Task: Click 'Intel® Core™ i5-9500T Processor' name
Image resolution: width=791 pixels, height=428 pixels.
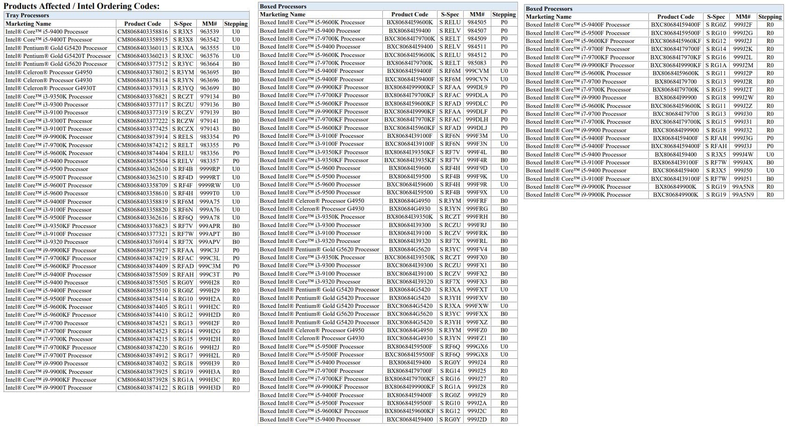Action: (49, 178)
